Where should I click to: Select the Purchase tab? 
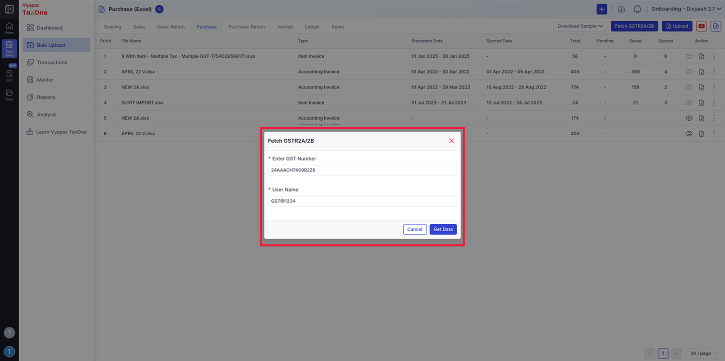click(x=207, y=27)
